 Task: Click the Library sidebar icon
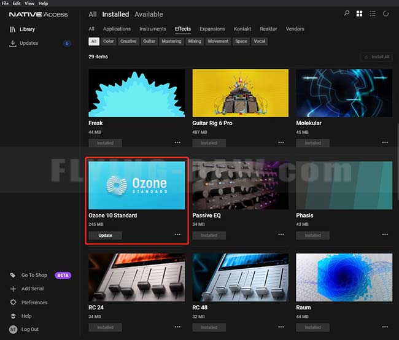[12, 29]
